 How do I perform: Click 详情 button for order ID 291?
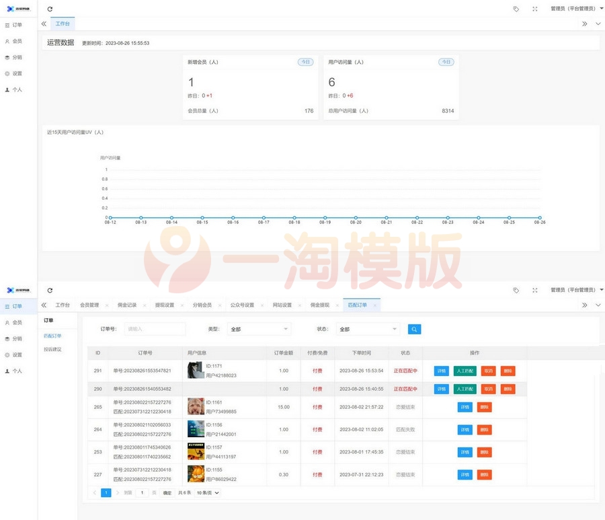point(442,371)
